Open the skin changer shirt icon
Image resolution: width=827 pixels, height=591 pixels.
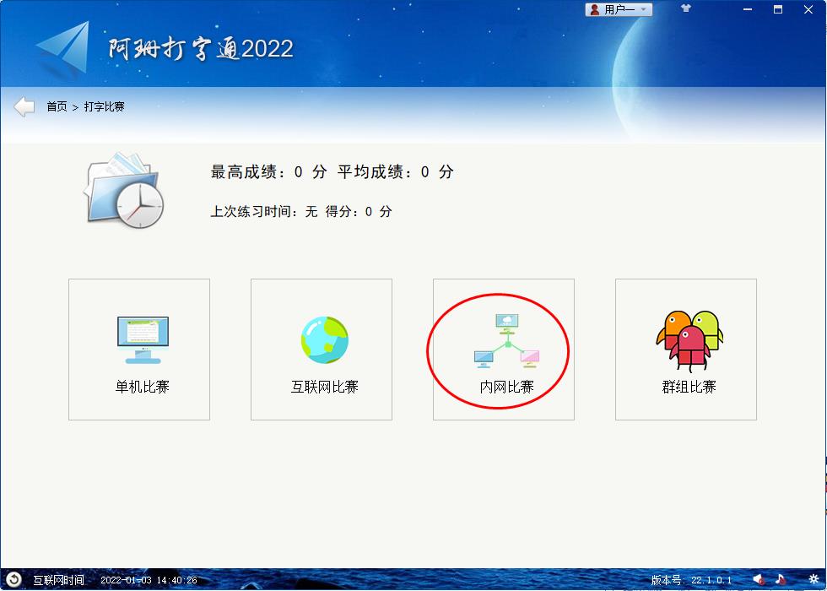[685, 8]
